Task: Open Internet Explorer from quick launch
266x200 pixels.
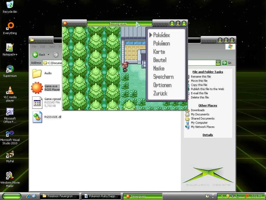Action: [29, 196]
